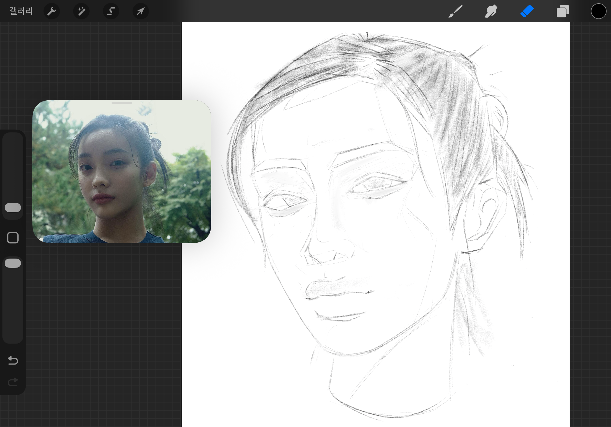Tap the brush size slider handle
This screenshot has height=427, width=611.
(13, 208)
